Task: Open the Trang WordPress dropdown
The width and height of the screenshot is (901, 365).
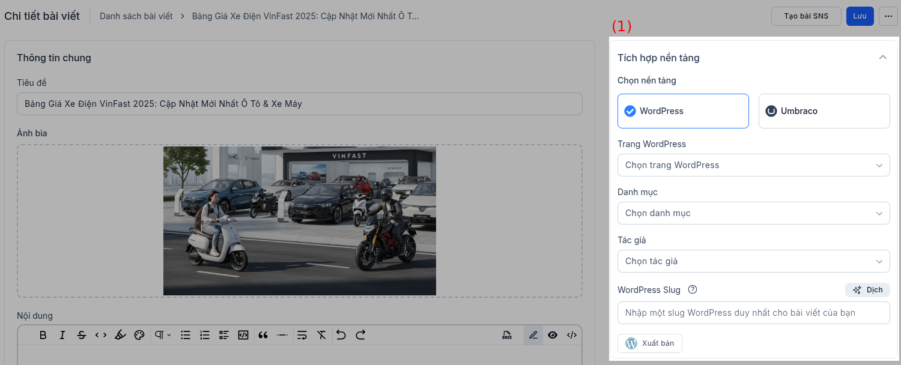Action: 753,165
